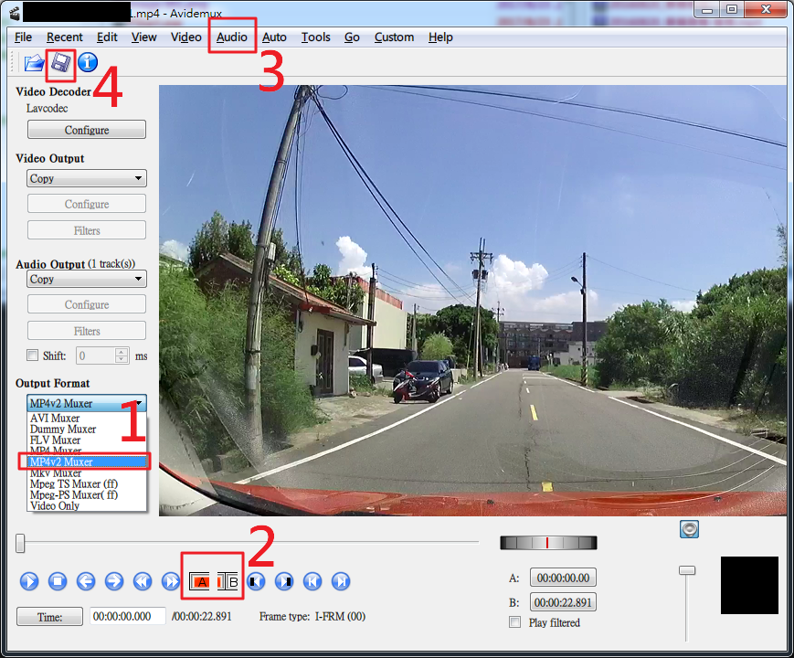Toggle the audio Shift checkbox
The height and width of the screenshot is (658, 794).
33,356
